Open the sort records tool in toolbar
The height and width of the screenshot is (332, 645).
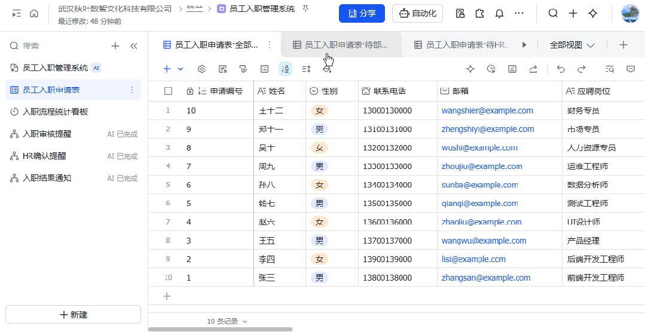[285, 69]
